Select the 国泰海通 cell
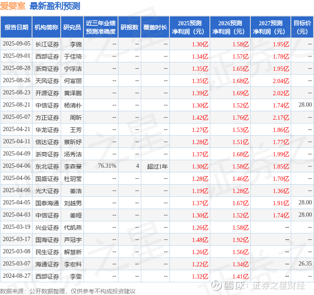This screenshot has height=295, width=314. click(x=47, y=203)
